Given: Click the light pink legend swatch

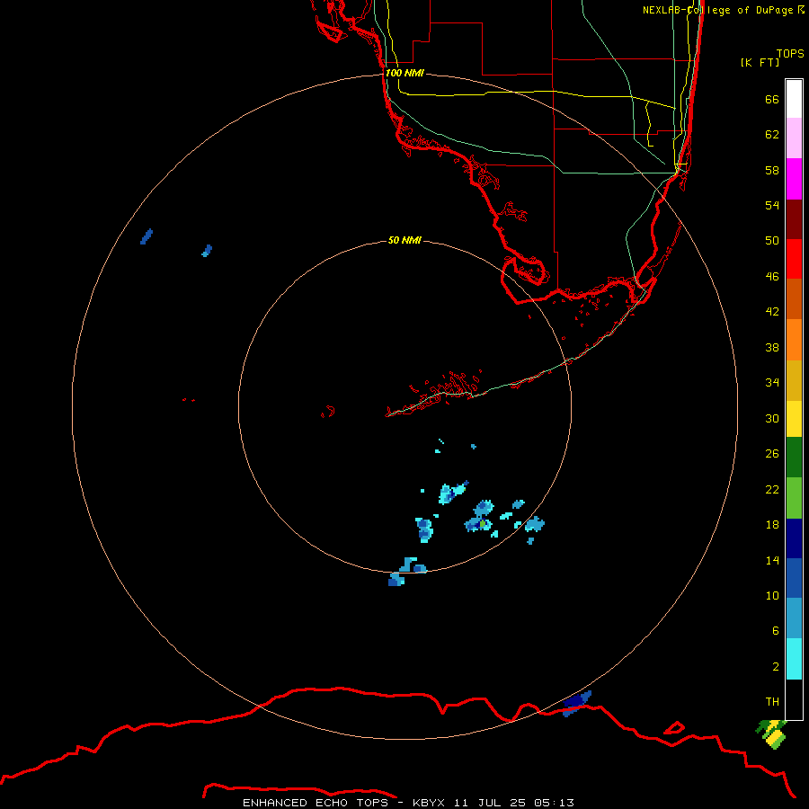Looking at the screenshot, I should [794, 138].
